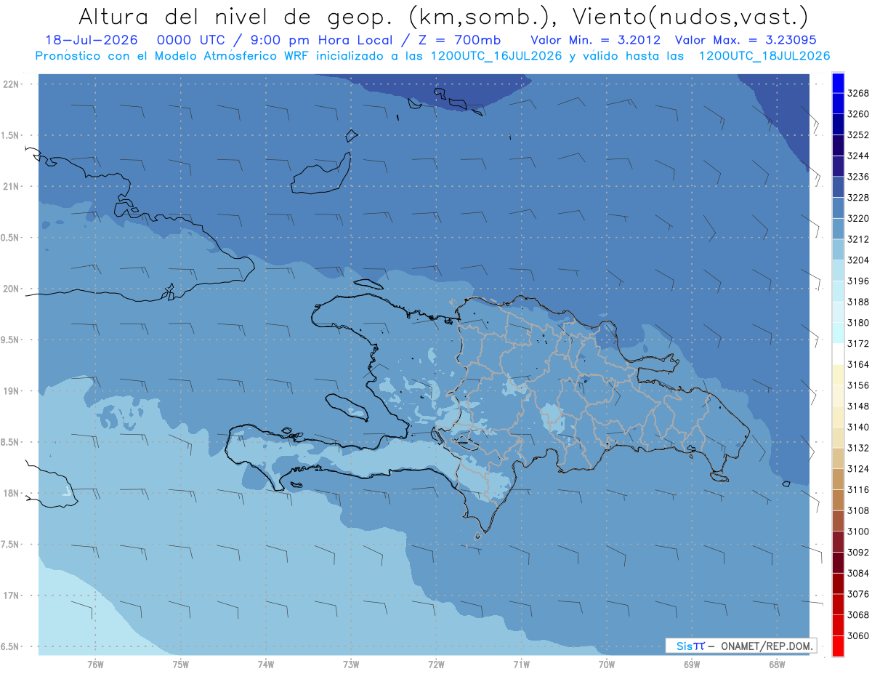The image size is (872, 674).
Task: Click the 3268 color scale label
Action: pos(858,93)
